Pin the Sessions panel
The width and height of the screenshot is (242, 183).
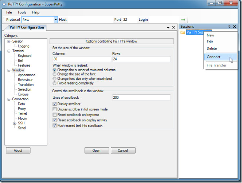(x=230, y=27)
